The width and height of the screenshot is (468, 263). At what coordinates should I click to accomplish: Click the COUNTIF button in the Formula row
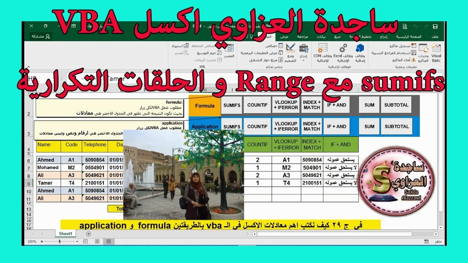(257, 105)
